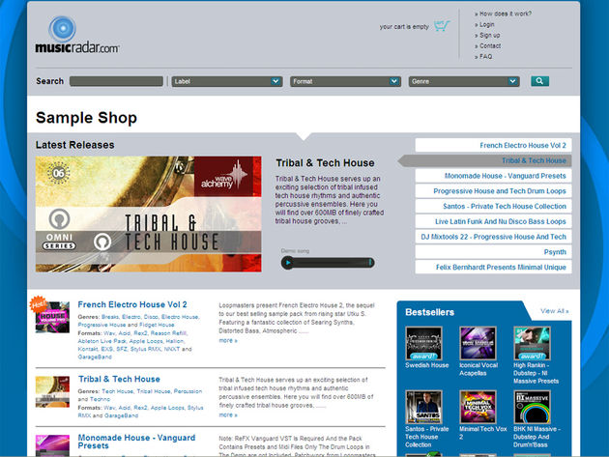609x457 pixels.
Task: Filter by Ableton Live Pack format link
Action: (101, 341)
